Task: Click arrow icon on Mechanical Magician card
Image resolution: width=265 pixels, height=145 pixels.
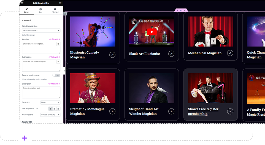Action: [x=230, y=53]
